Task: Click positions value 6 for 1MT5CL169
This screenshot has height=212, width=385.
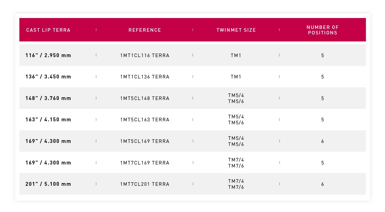Action: pos(323,141)
